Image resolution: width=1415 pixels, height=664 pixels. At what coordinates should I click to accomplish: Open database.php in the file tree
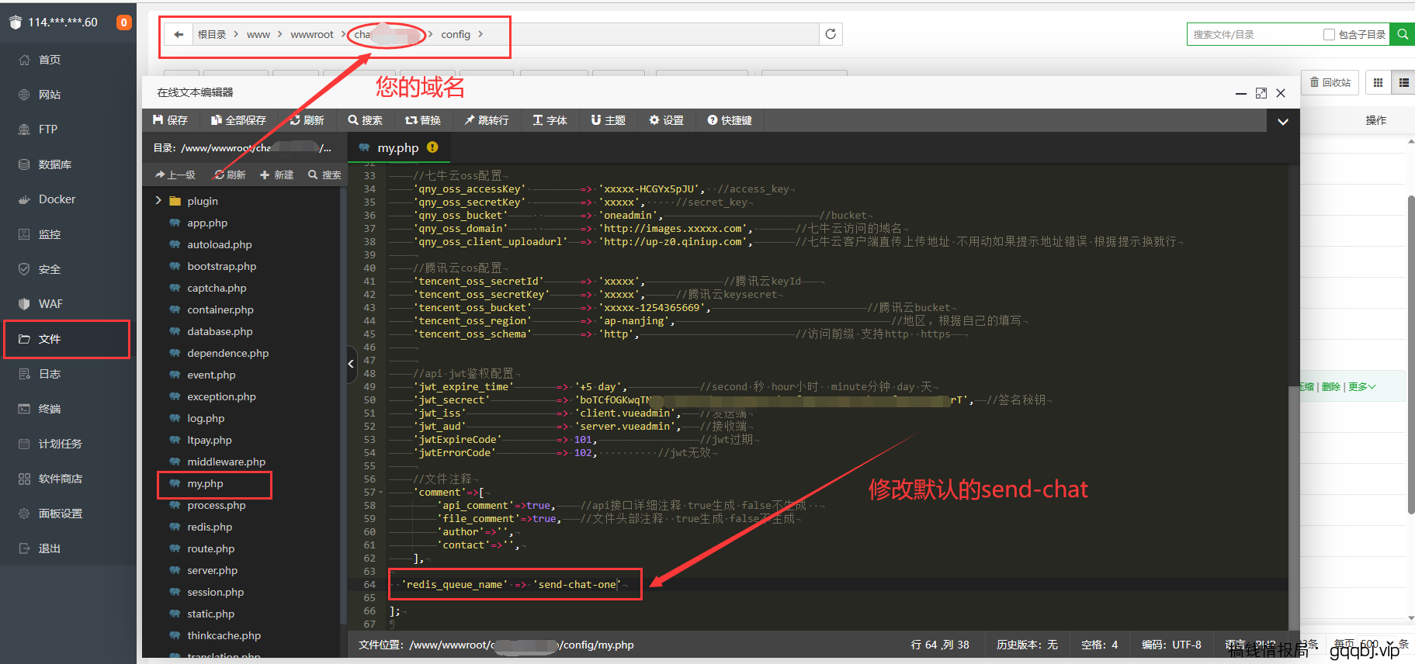tap(220, 331)
